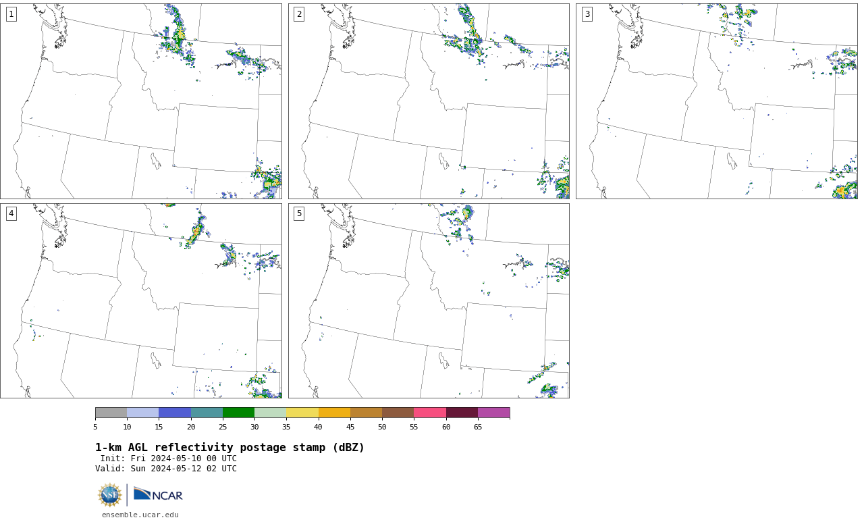The image size is (864, 522).
Task: Click the NCAR logo
Action: click(x=158, y=494)
